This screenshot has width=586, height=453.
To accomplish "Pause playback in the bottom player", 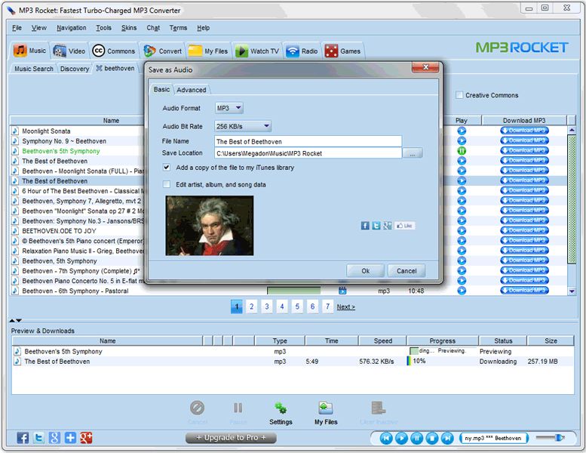I will (417, 438).
